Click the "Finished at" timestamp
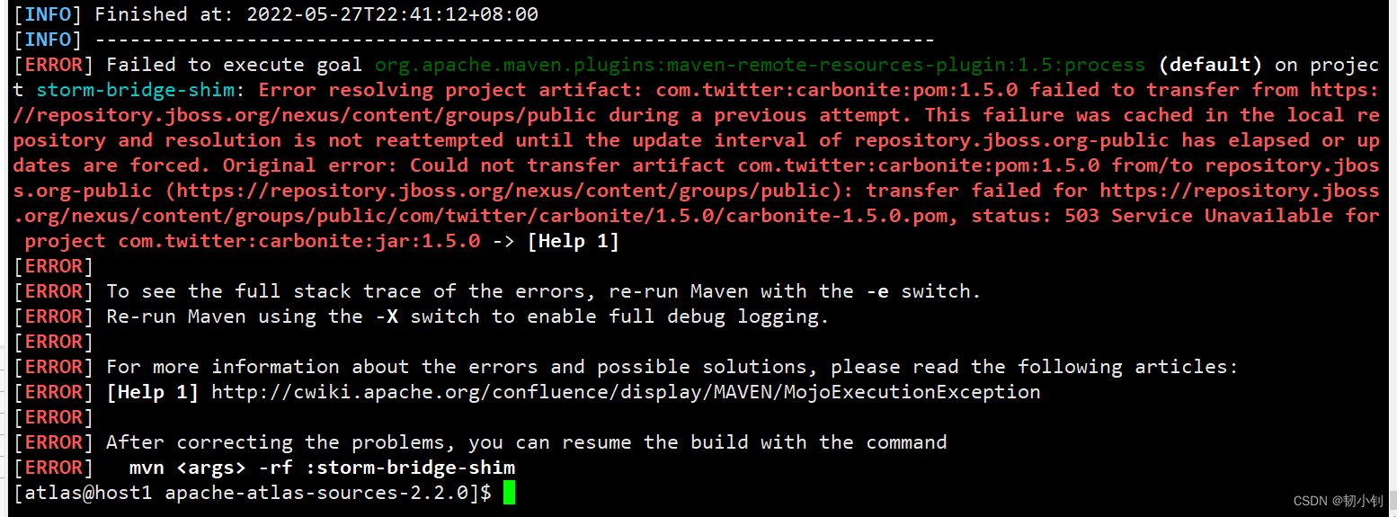 coord(392,14)
